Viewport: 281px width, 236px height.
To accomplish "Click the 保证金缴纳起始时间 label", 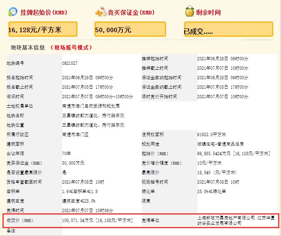I will (162, 78).
